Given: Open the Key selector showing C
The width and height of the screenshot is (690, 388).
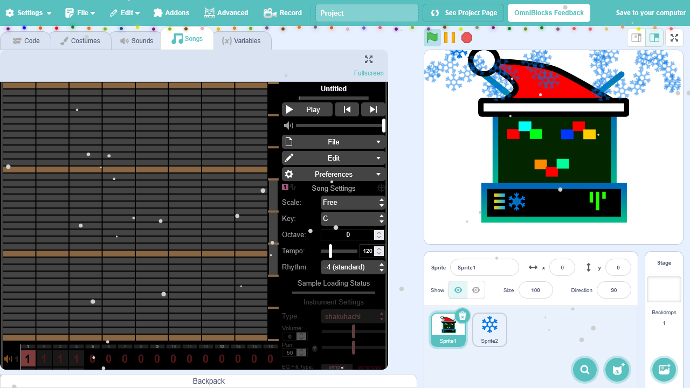Looking at the screenshot, I should pyautogui.click(x=353, y=219).
